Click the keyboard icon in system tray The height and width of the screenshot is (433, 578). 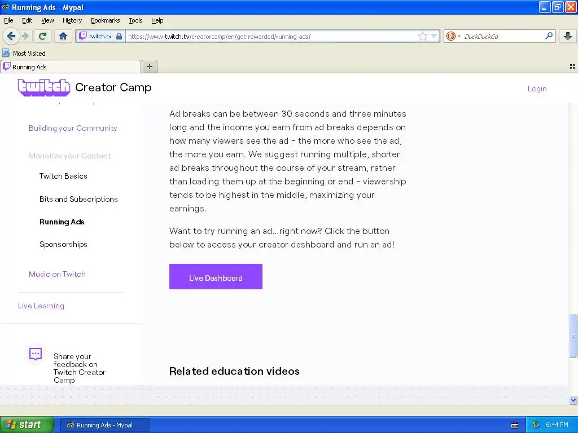515,425
